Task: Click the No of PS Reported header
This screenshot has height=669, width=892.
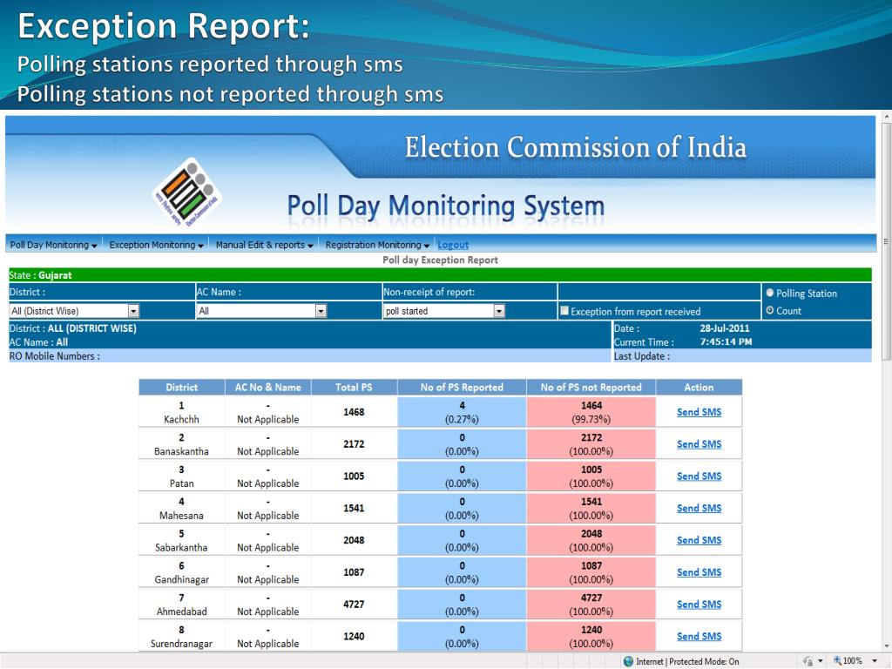Action: 462,387
